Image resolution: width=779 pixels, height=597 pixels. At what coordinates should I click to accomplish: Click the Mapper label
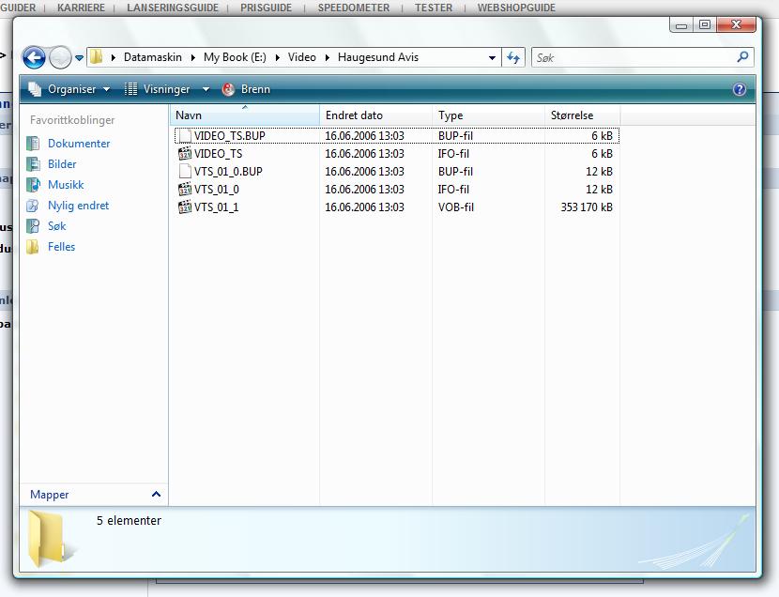point(49,495)
